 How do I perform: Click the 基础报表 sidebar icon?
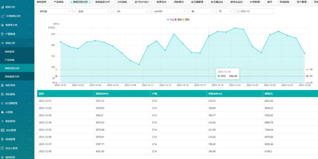tap(3, 157)
